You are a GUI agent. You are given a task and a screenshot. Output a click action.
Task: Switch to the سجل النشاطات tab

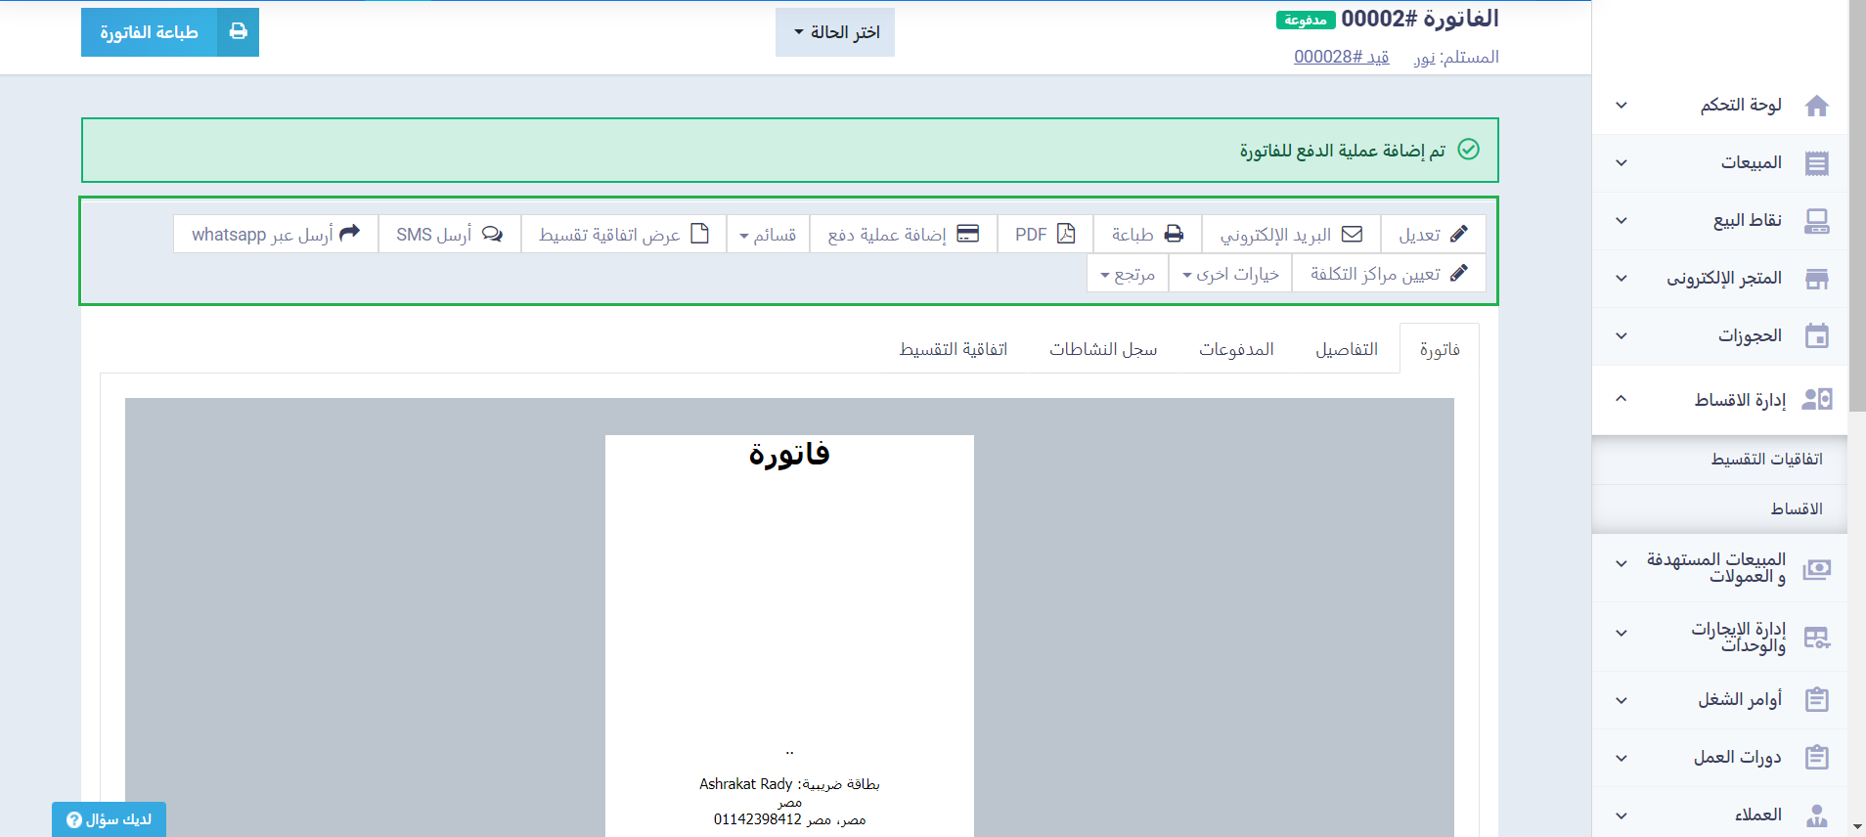(1103, 350)
